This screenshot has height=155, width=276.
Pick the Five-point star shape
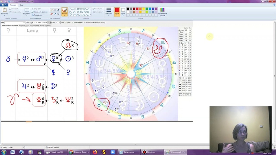(x=77, y=15)
